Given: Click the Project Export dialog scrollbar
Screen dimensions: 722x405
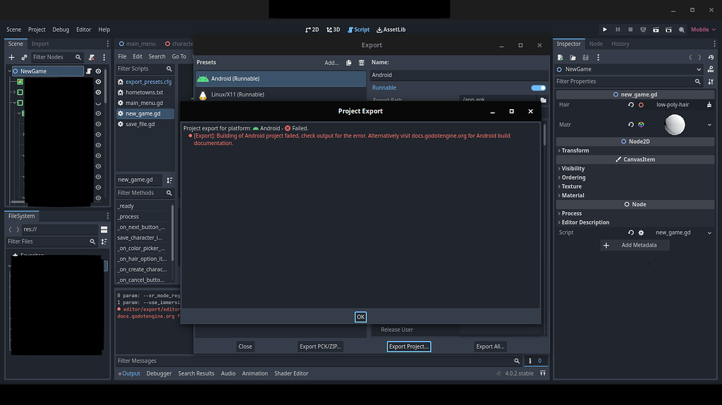Looking at the screenshot, I should click(x=544, y=134).
